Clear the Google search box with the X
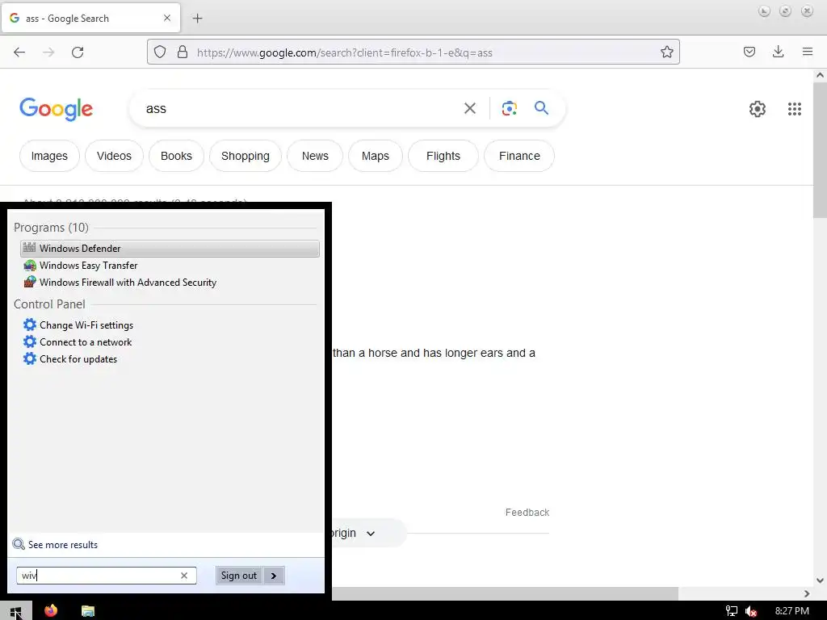The height and width of the screenshot is (620, 827). click(469, 108)
